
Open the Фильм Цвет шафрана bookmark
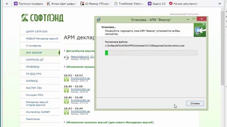(x=61, y=4)
